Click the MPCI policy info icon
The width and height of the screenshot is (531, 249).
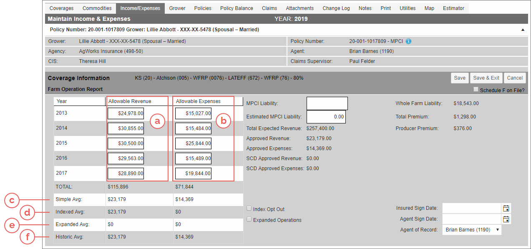[x=408, y=41]
